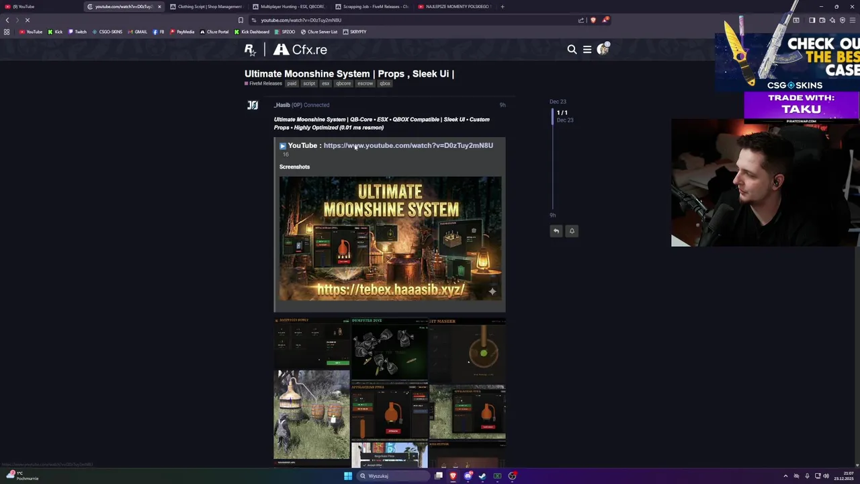The width and height of the screenshot is (860, 484).
Task: Open _Hasib's avatar profile
Action: click(x=253, y=105)
